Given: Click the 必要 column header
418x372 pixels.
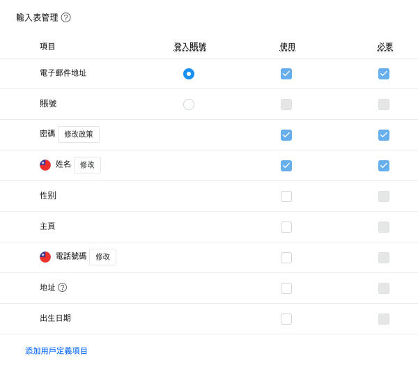Looking at the screenshot, I should pos(385,47).
